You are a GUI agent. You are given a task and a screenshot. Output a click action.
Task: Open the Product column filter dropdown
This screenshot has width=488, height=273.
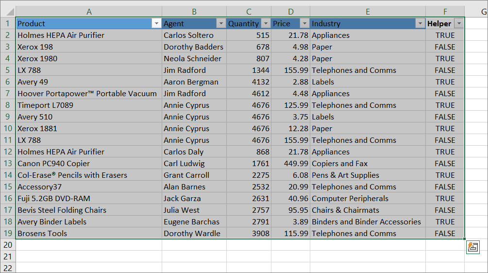point(156,23)
